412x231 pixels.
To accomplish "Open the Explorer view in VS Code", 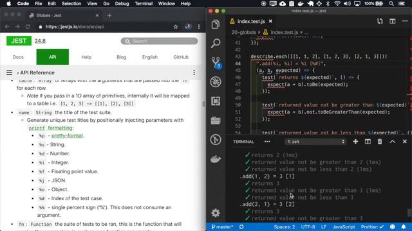I will click(x=216, y=24).
